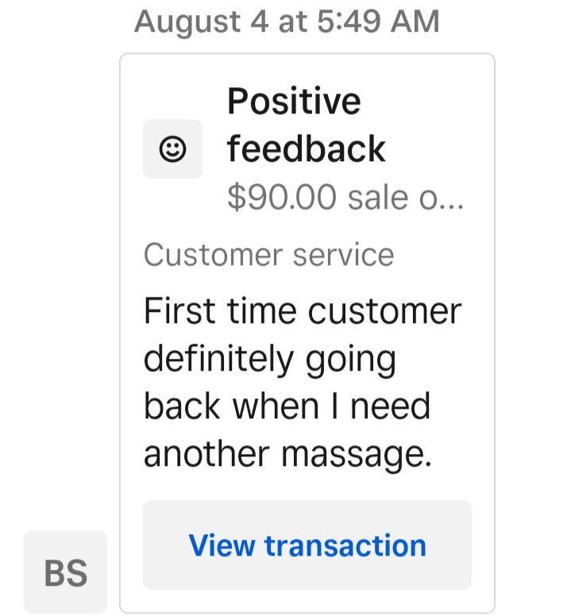
Task: Click the definitely going comment line
Action: [269, 360]
